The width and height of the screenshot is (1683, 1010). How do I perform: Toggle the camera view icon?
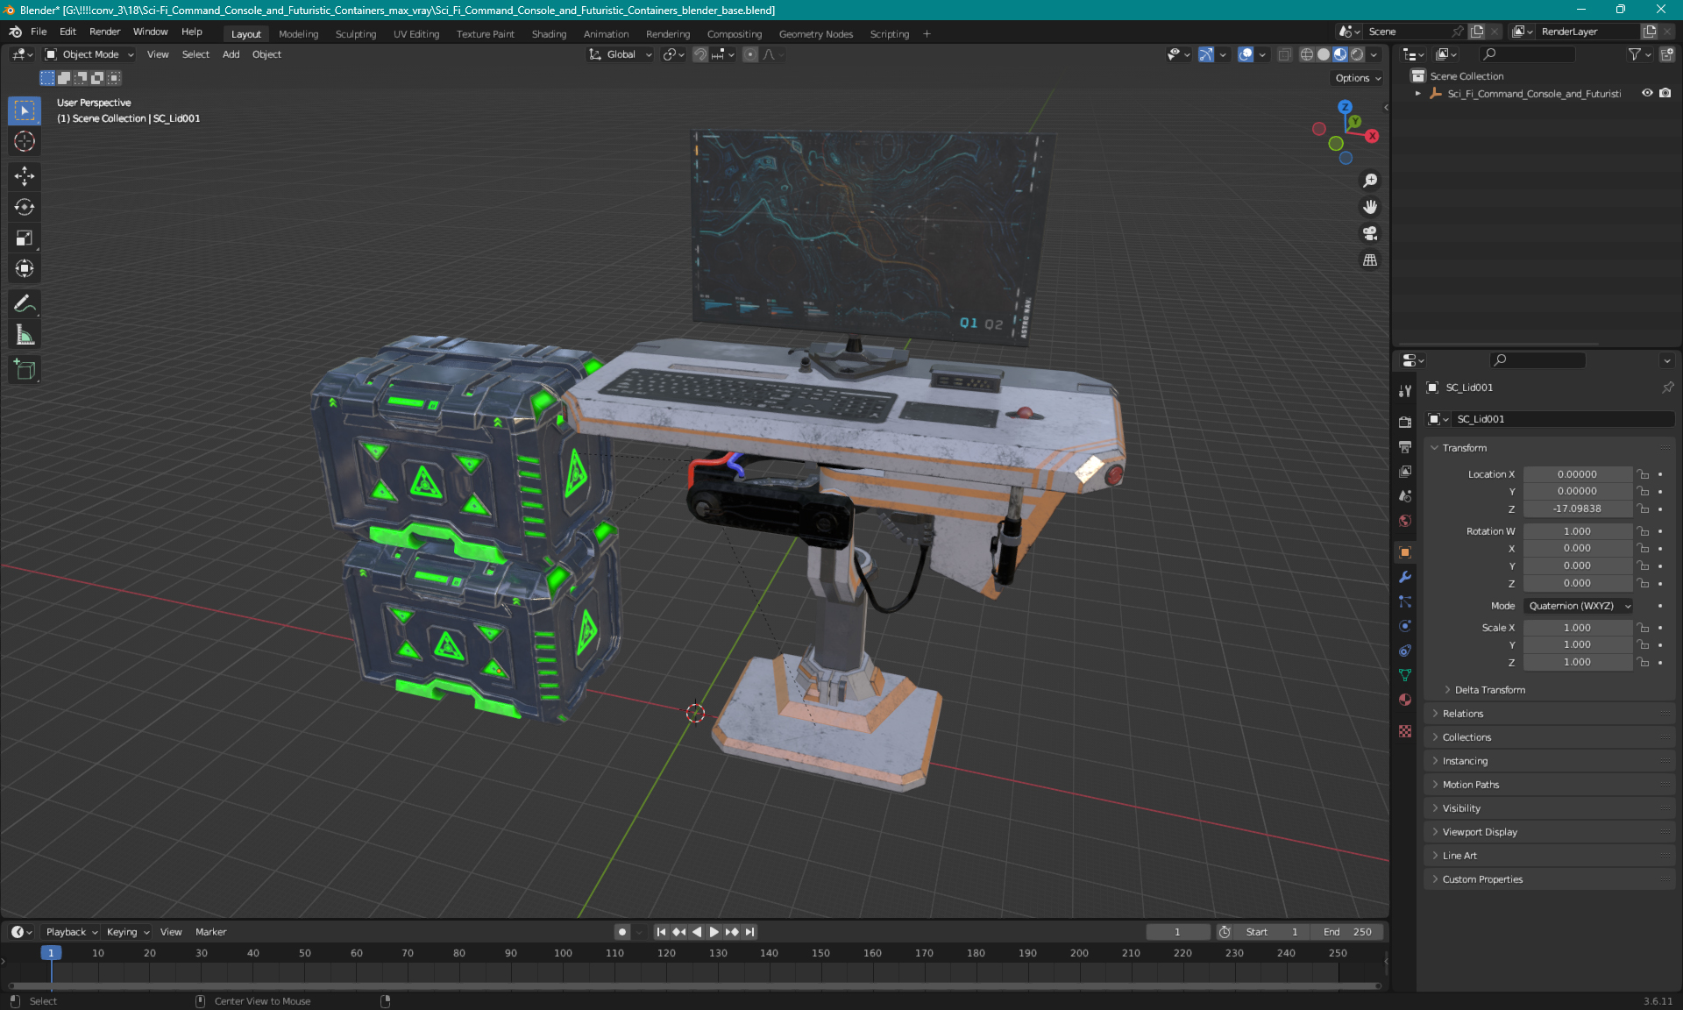coord(1370,233)
